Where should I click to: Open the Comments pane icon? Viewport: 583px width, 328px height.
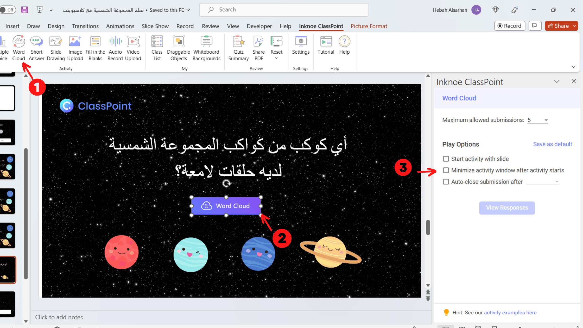coord(535,26)
